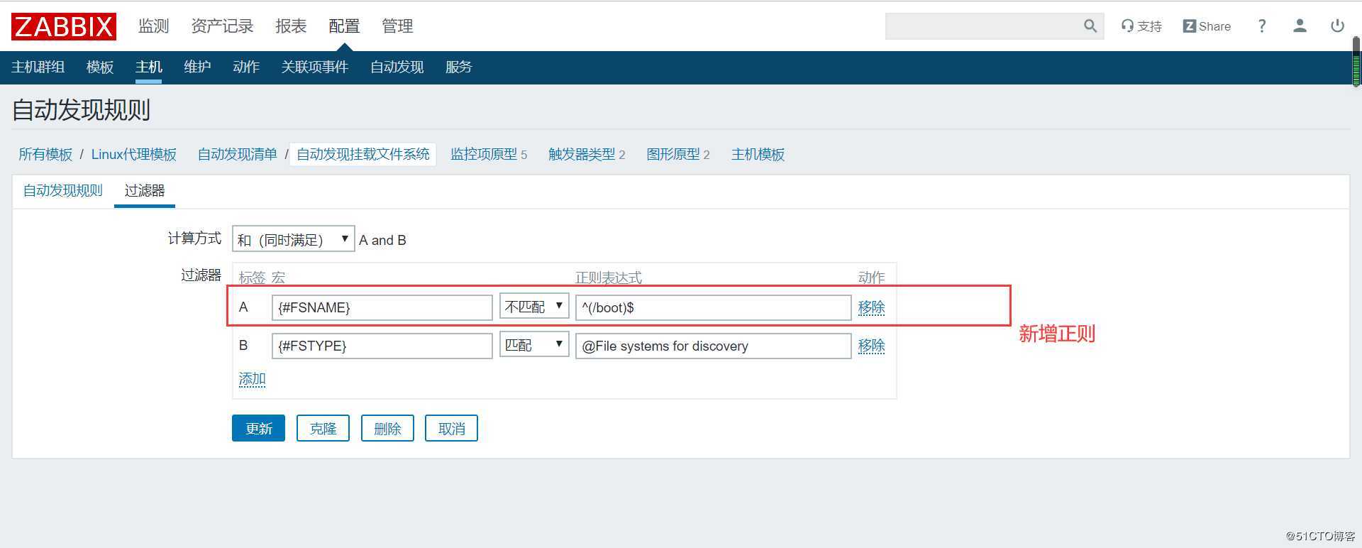Click the search magnifier icon
1362x548 pixels.
coord(1090,26)
